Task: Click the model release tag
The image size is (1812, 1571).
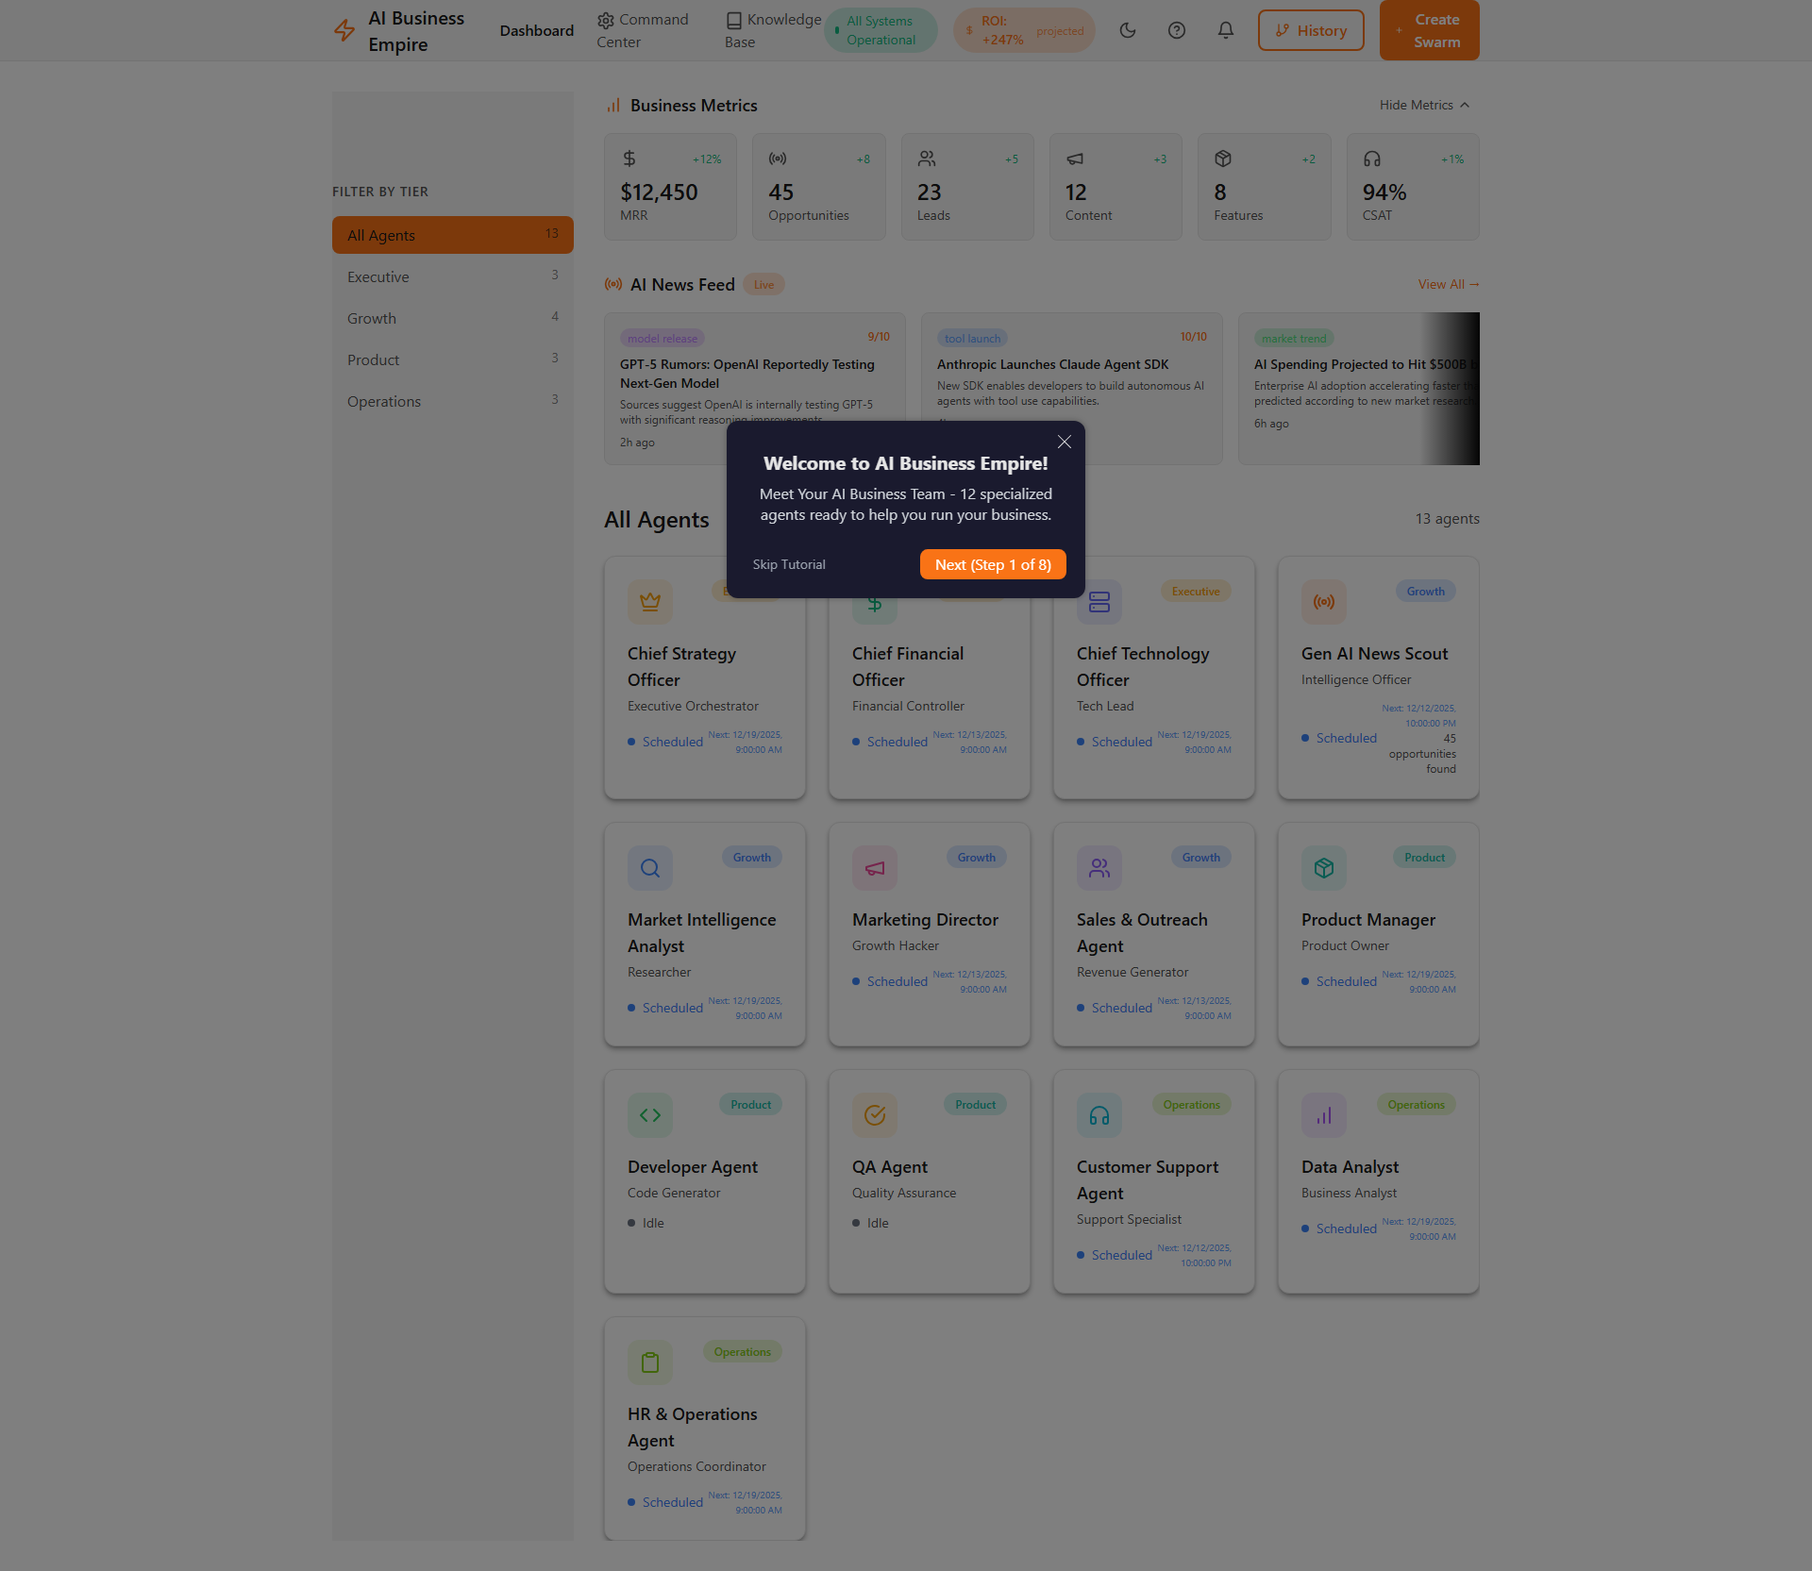Action: coord(663,339)
